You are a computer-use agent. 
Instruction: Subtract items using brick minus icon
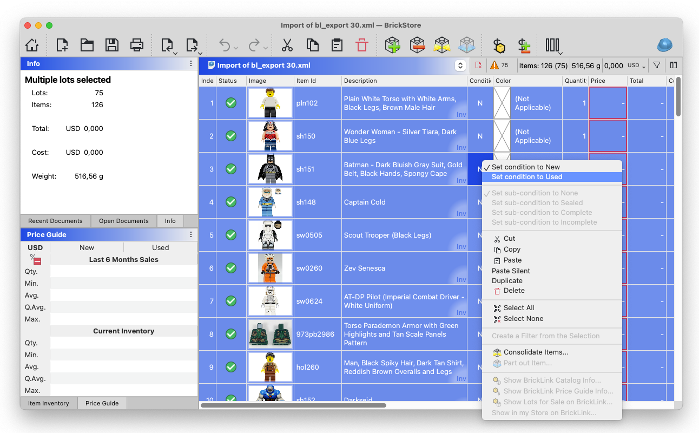click(x=417, y=45)
